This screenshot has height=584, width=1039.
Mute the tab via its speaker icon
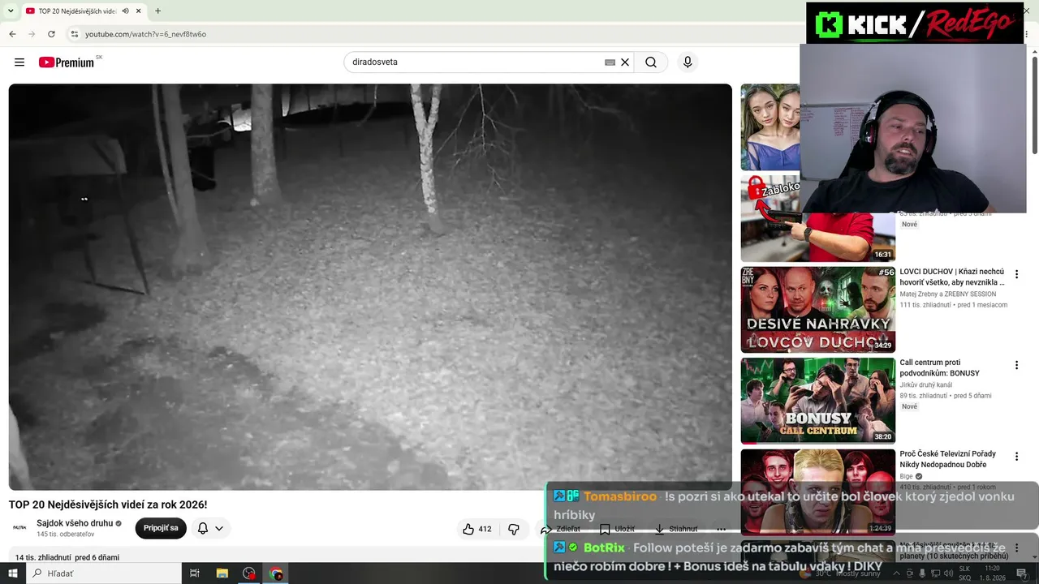point(125,11)
